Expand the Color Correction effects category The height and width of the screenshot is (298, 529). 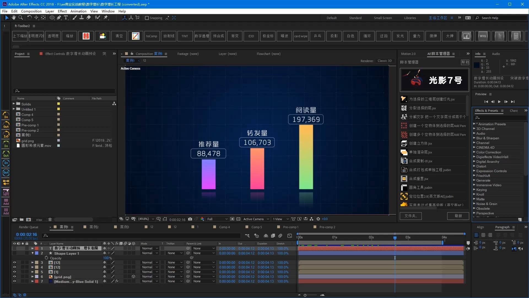pyautogui.click(x=474, y=152)
